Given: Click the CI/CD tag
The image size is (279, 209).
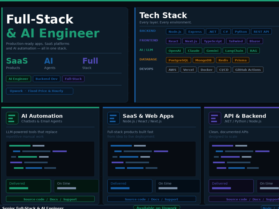Looking at the screenshot, I should click(224, 70).
